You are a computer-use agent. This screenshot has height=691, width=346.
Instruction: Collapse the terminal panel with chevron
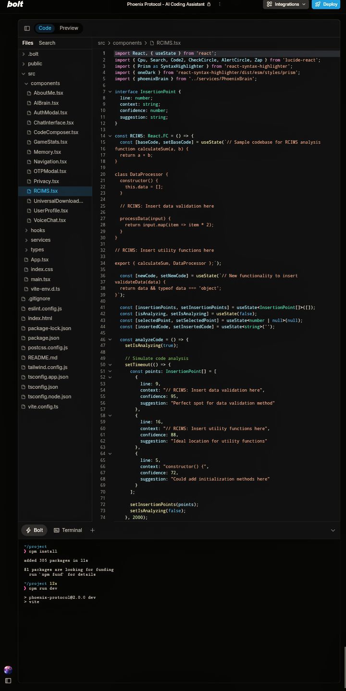(333, 530)
